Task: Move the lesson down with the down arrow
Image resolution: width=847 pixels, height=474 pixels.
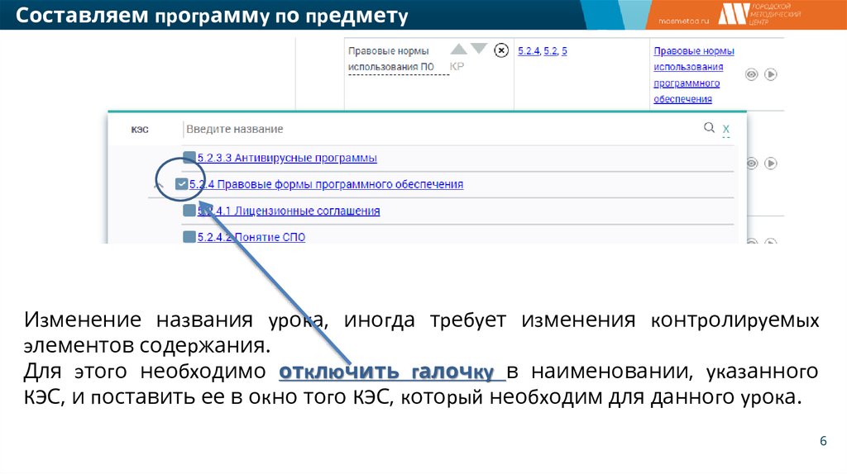Action: coord(479,50)
